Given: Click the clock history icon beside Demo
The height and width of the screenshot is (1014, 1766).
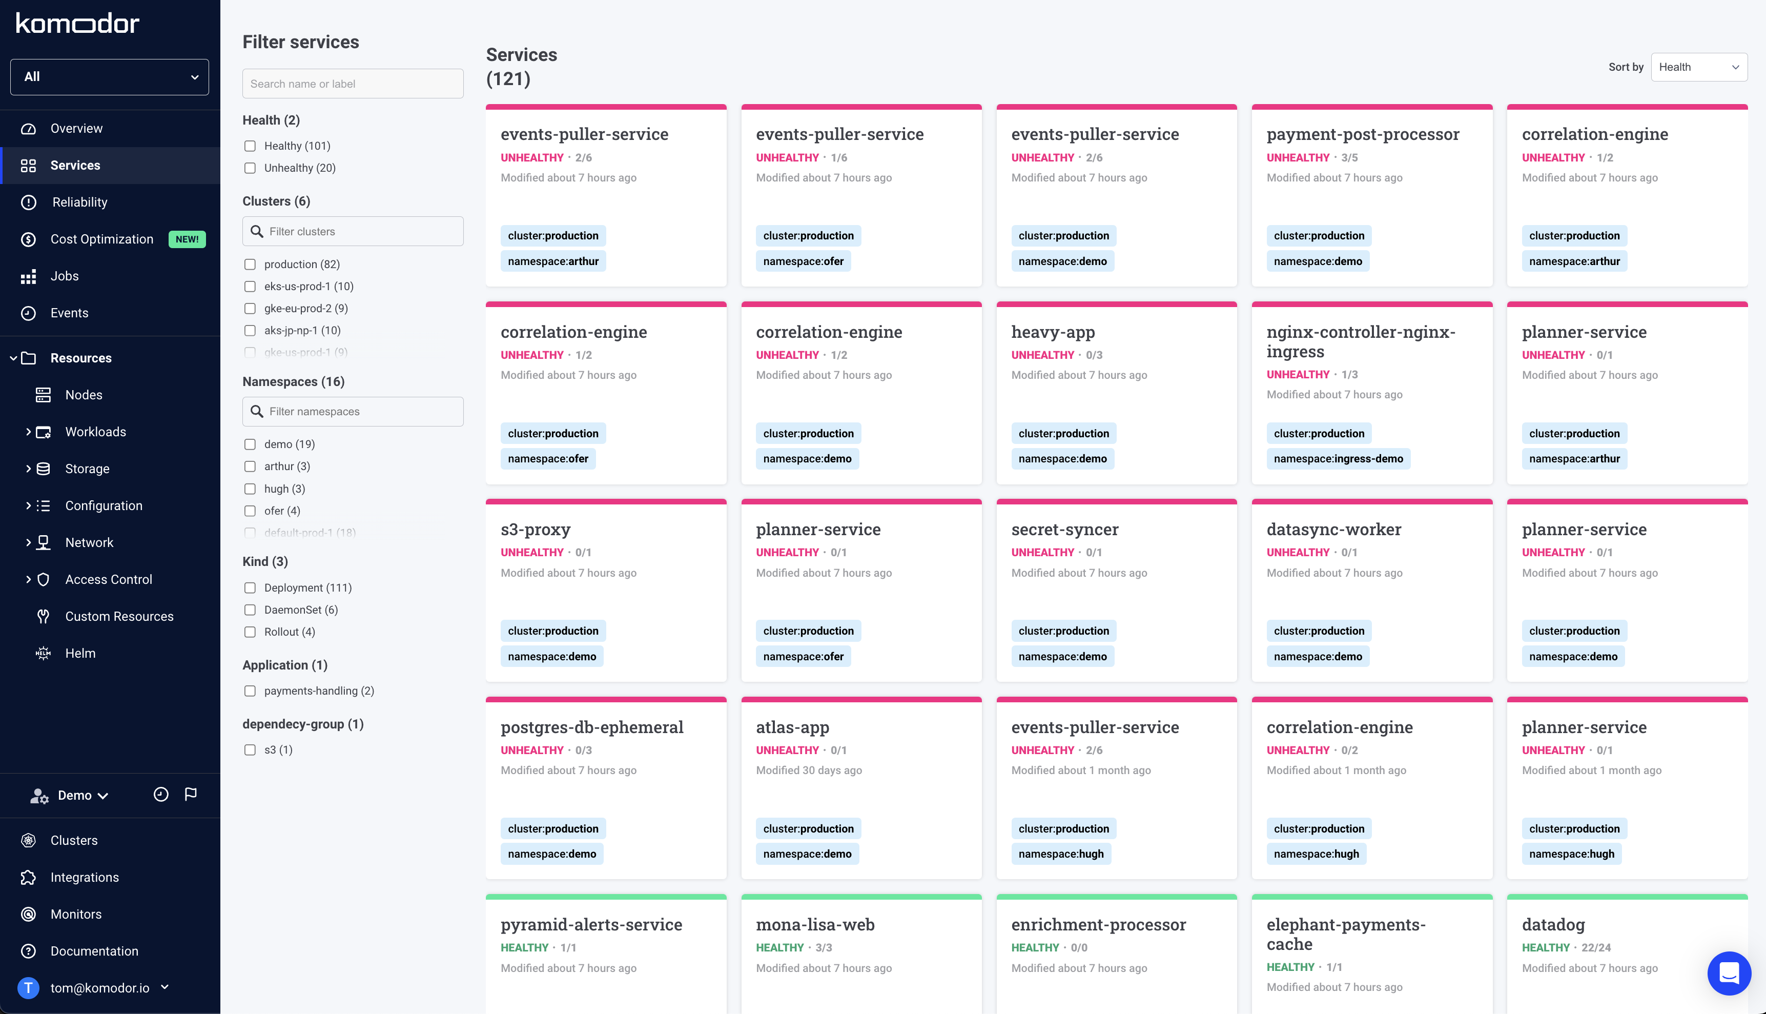Looking at the screenshot, I should (x=161, y=794).
